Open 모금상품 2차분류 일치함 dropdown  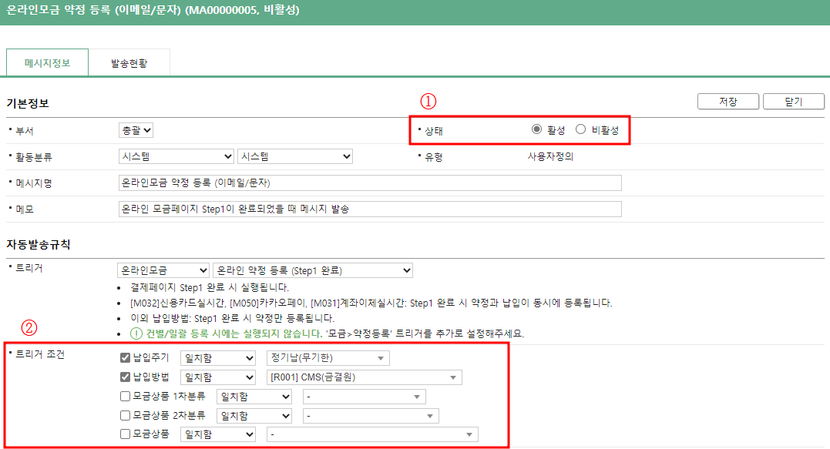(x=254, y=416)
